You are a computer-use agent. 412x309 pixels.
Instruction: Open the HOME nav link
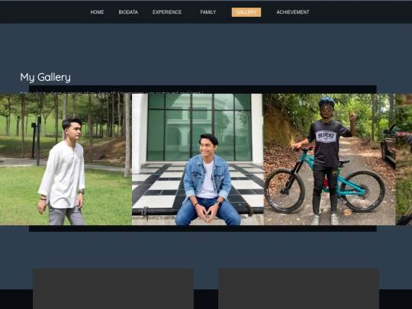pyautogui.click(x=97, y=12)
